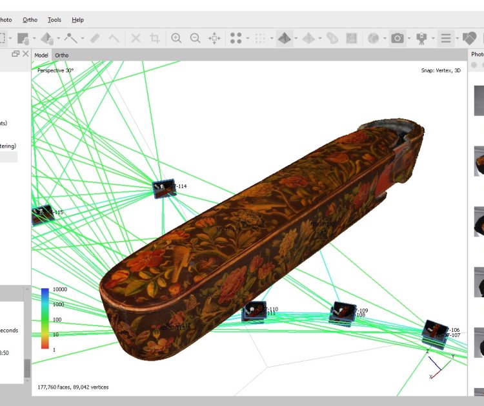Click the grayed-out caret-shaped tool icon
The image size is (484, 406).
[x=114, y=38]
